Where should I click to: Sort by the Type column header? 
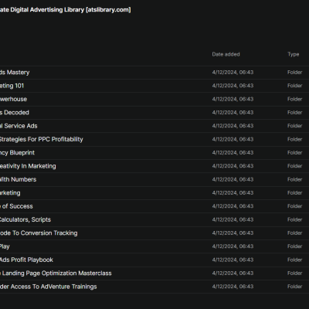[294, 54]
